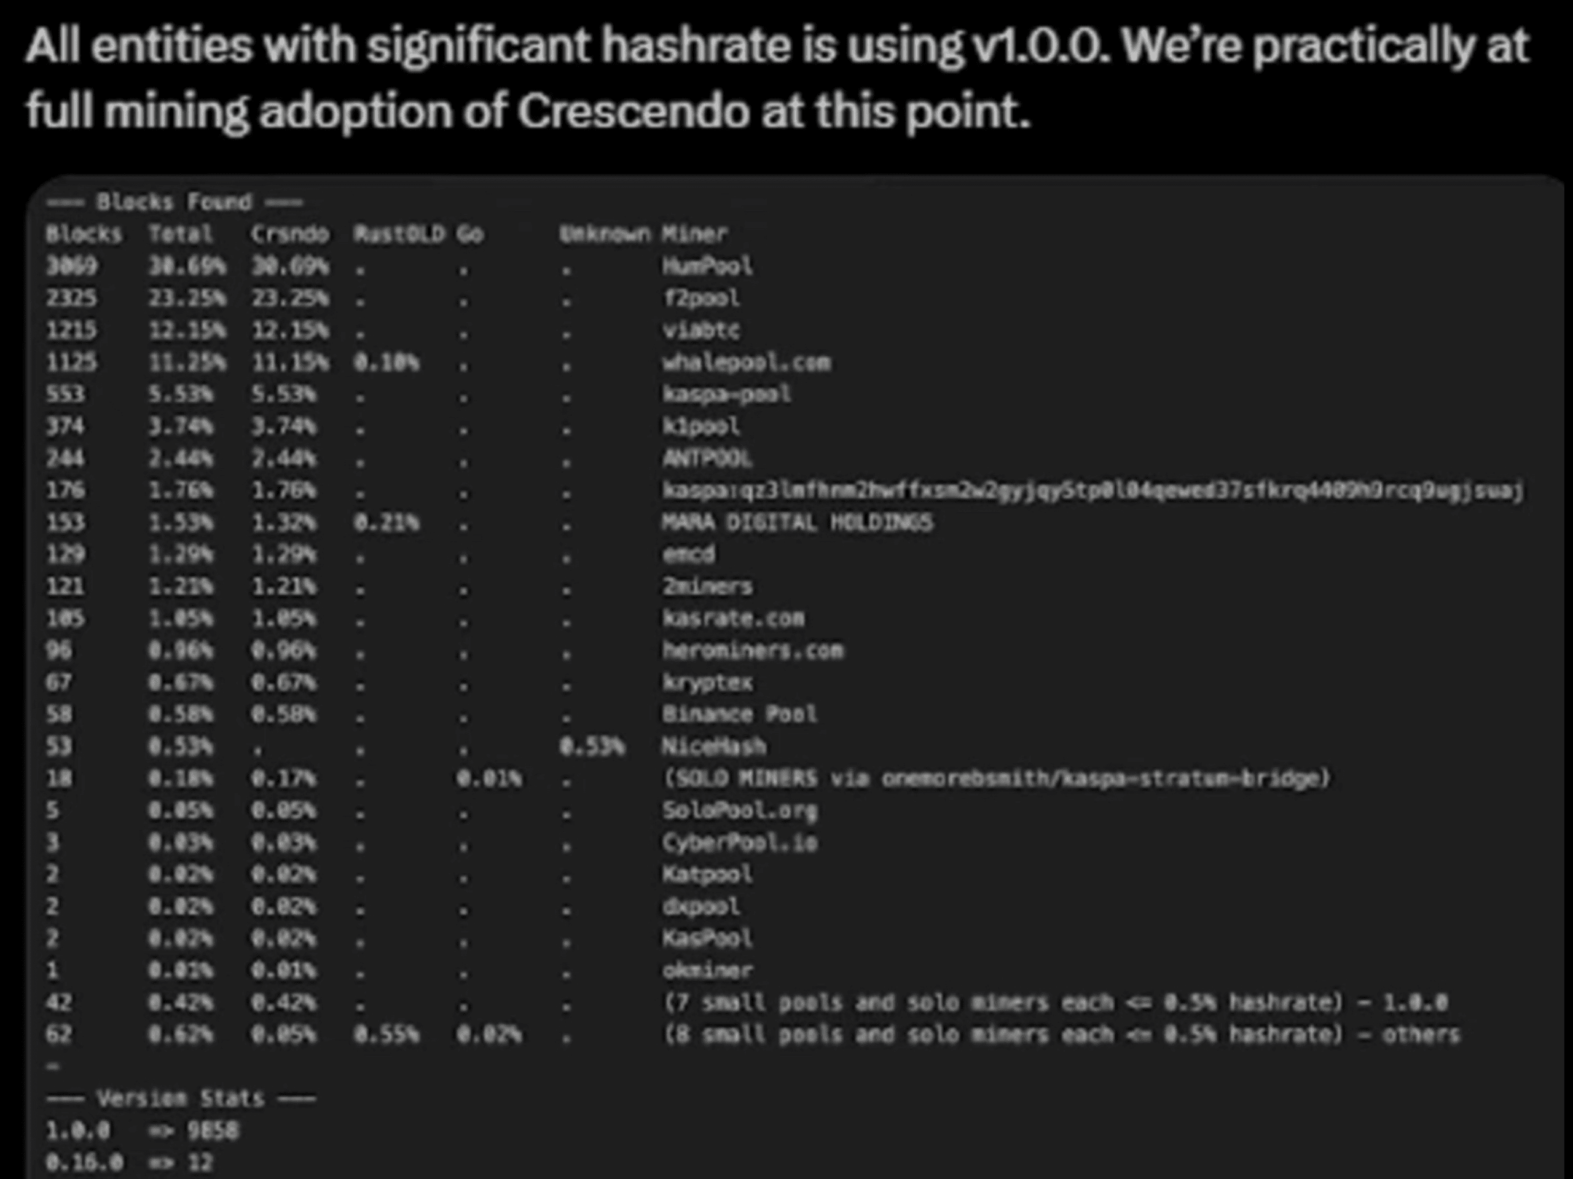Select the SoloPool.org entry

pos(740,810)
